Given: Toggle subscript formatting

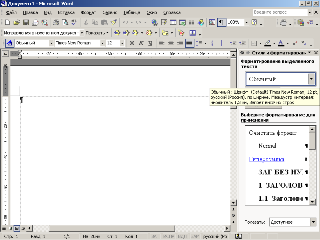Looking at the screenshot, I should pos(304,43).
